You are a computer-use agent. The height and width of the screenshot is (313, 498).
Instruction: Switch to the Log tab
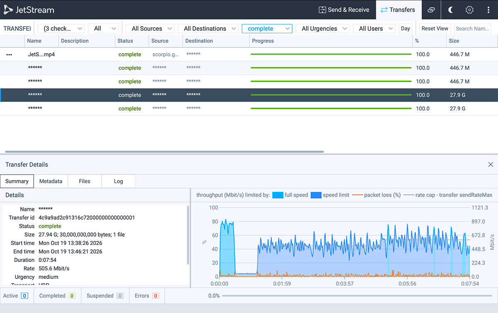click(118, 181)
